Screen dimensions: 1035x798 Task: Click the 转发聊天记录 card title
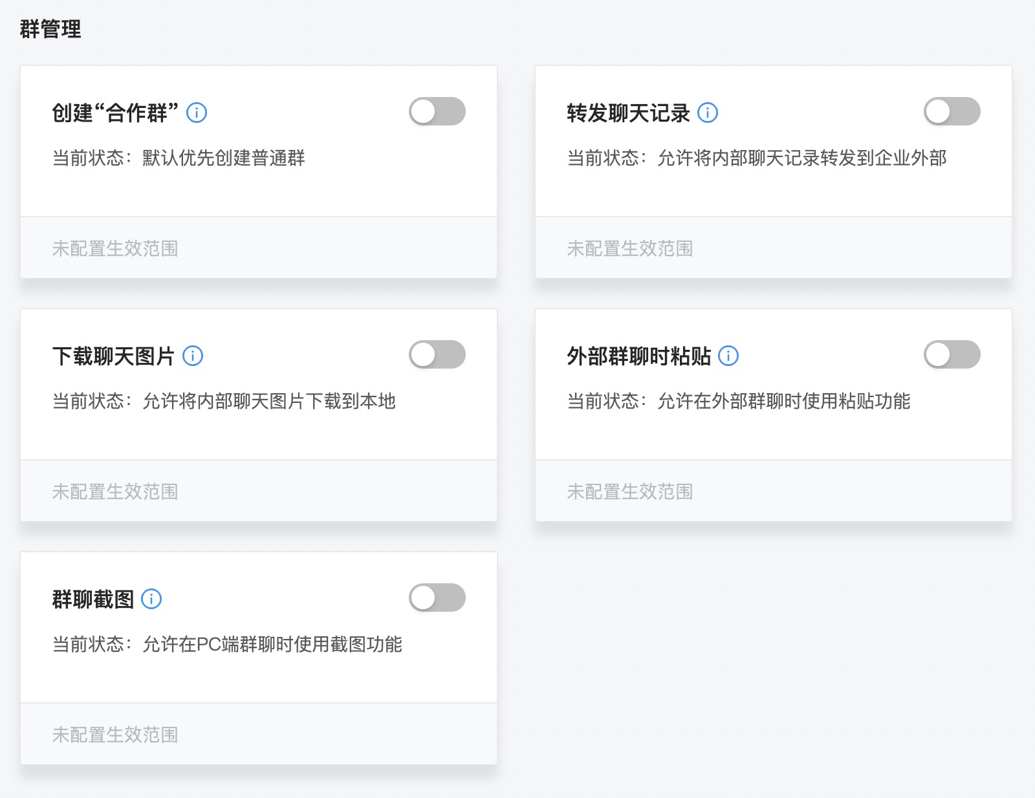[629, 113]
